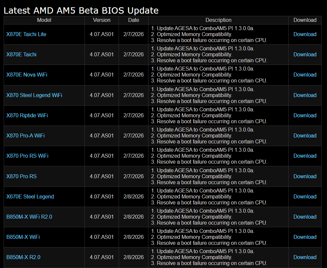Image resolution: width=327 pixels, height=268 pixels.
Task: Select date 2/7/2026 in X870E Taichi row
Action: pyautogui.click(x=134, y=54)
